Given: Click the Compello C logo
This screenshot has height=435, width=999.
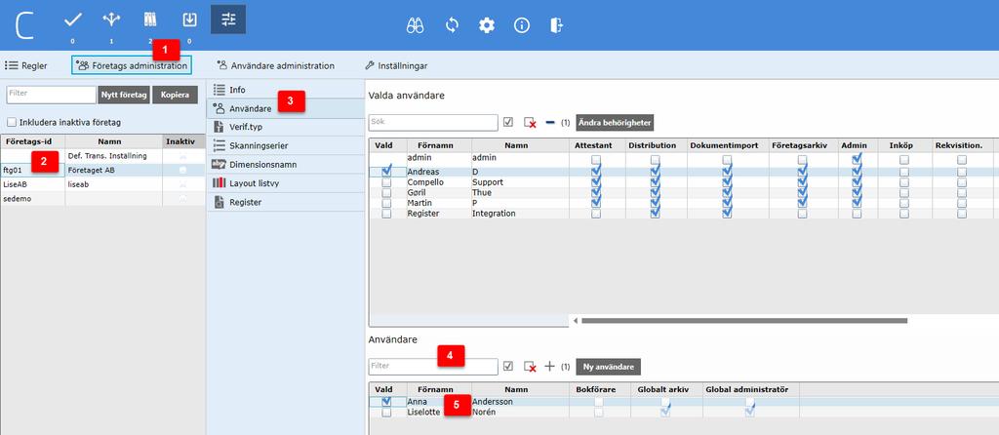Looking at the screenshot, I should [25, 23].
